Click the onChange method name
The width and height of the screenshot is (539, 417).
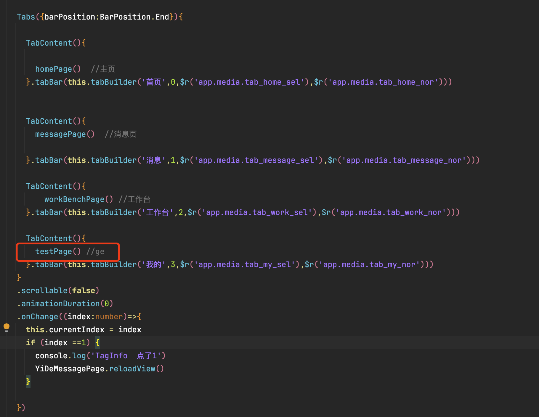[x=40, y=317]
